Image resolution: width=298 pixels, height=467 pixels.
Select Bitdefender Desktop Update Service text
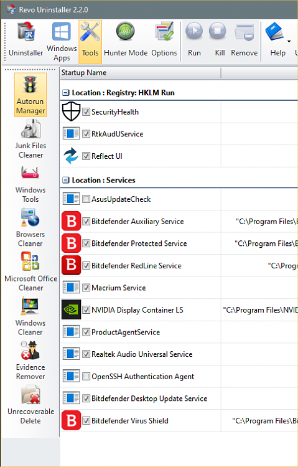(x=149, y=399)
